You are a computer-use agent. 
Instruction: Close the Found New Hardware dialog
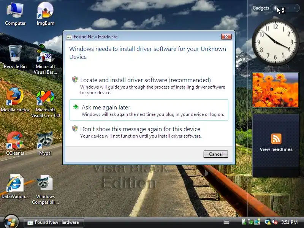[x=226, y=36]
